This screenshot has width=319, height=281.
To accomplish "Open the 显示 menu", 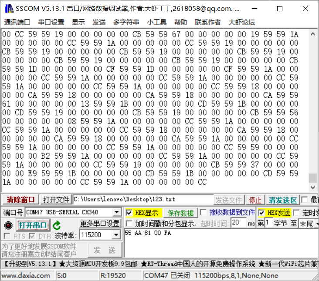I will tap(78, 22).
